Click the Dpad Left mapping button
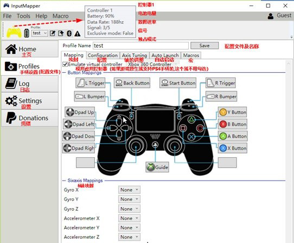Viewport: 294px width, 243px height. pos(79,124)
